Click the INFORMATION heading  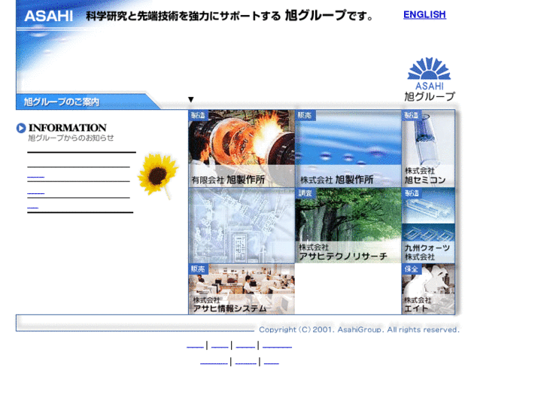[67, 128]
